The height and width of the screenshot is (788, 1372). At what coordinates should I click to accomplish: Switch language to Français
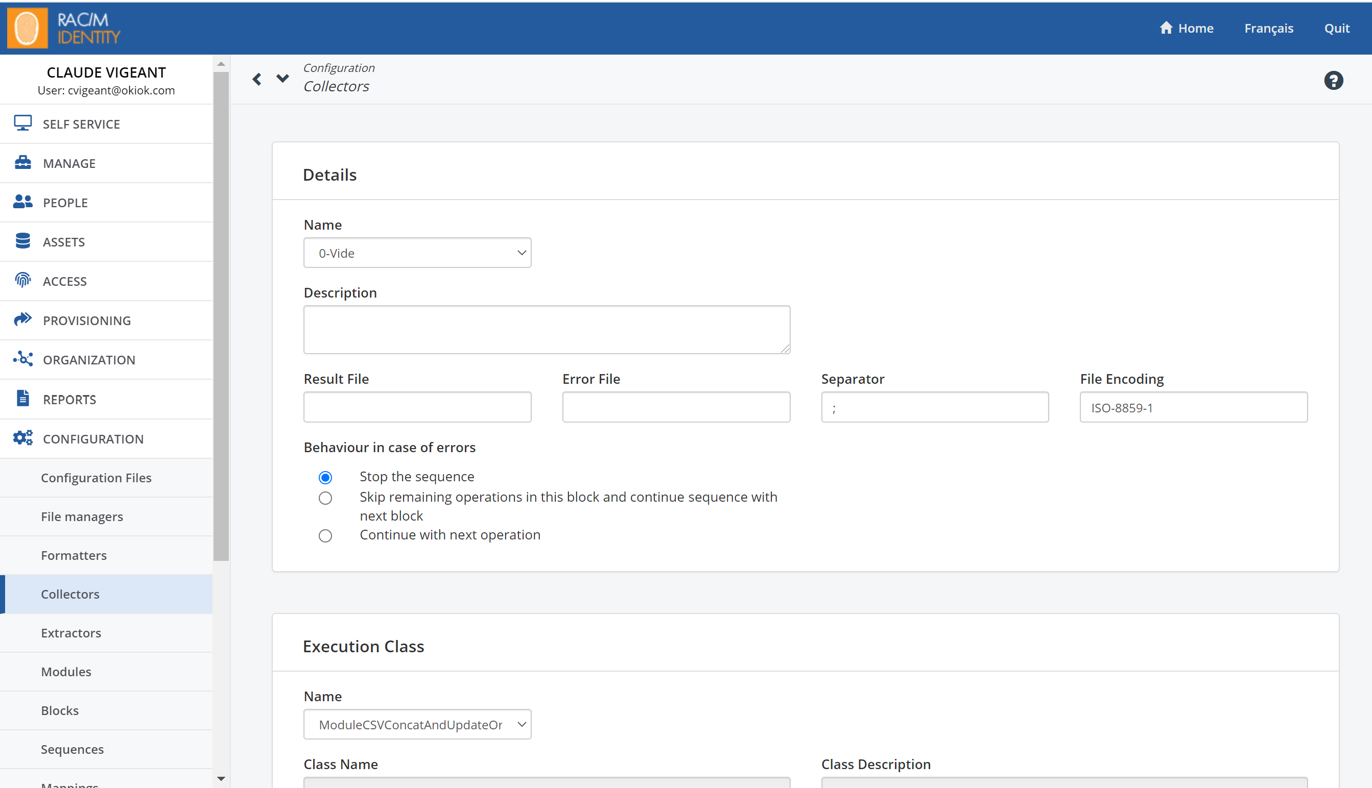(x=1268, y=28)
